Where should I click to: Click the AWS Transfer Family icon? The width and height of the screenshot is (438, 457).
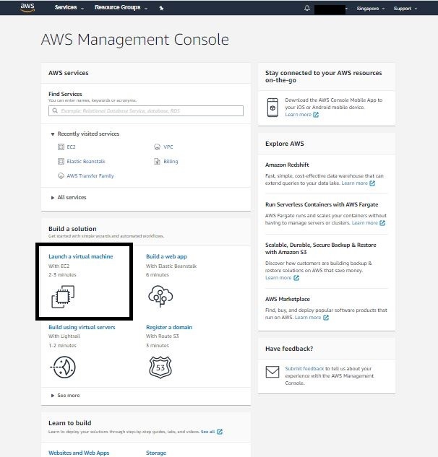pos(61,175)
